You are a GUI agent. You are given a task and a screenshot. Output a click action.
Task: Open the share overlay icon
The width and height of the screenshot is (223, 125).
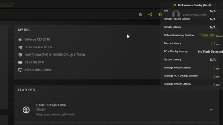pyautogui.click(x=150, y=15)
